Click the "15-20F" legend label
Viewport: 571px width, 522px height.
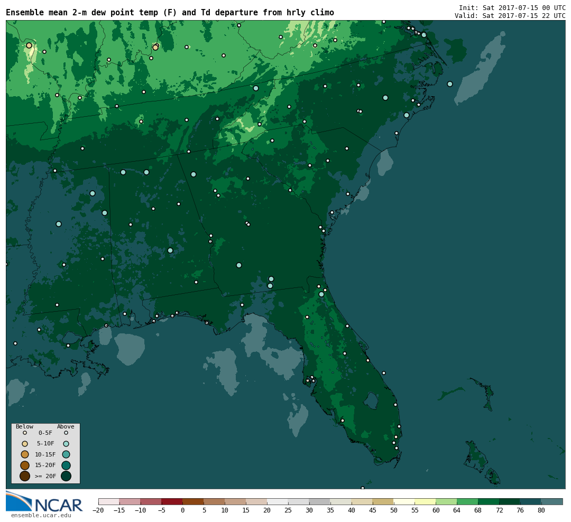pos(45,465)
